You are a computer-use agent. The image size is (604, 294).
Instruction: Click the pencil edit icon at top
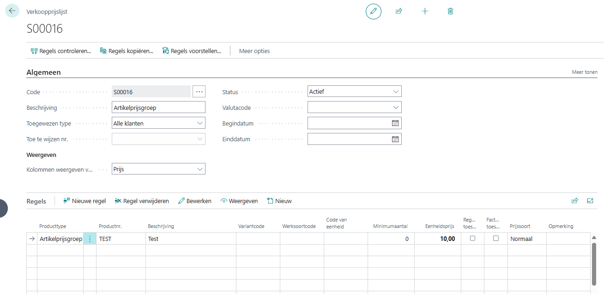[374, 11]
